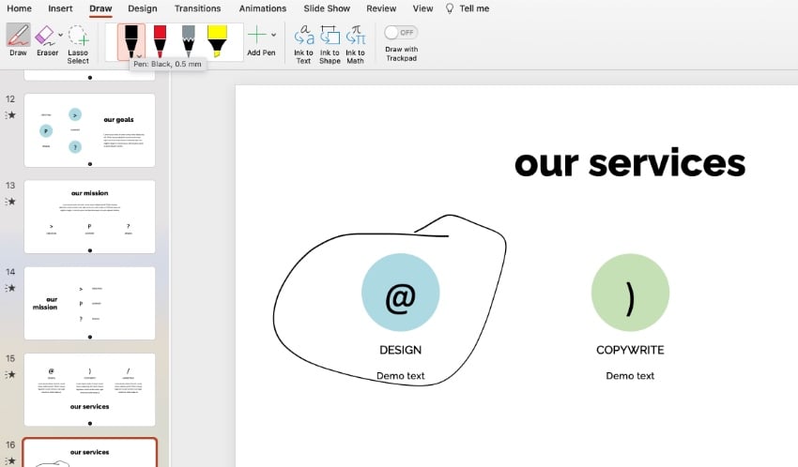Click the blue DESIGN circle on slide

click(400, 292)
